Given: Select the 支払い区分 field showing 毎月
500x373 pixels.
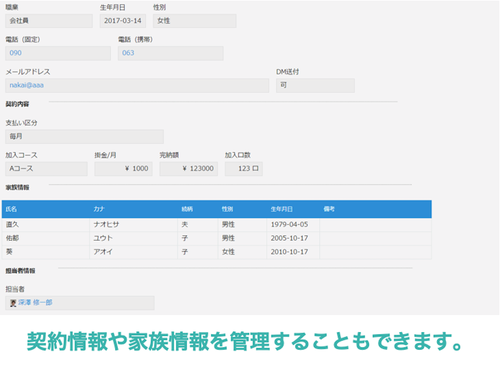Looking at the screenshot, I should (x=84, y=137).
